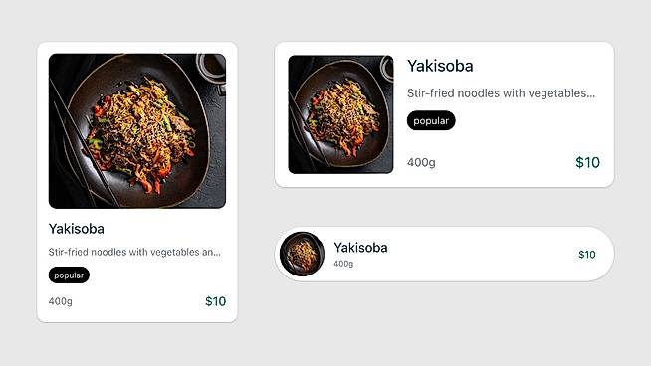This screenshot has height=366, width=651.
Task: Select the compact pill-shaped Yakisoba row
Action: [x=444, y=254]
